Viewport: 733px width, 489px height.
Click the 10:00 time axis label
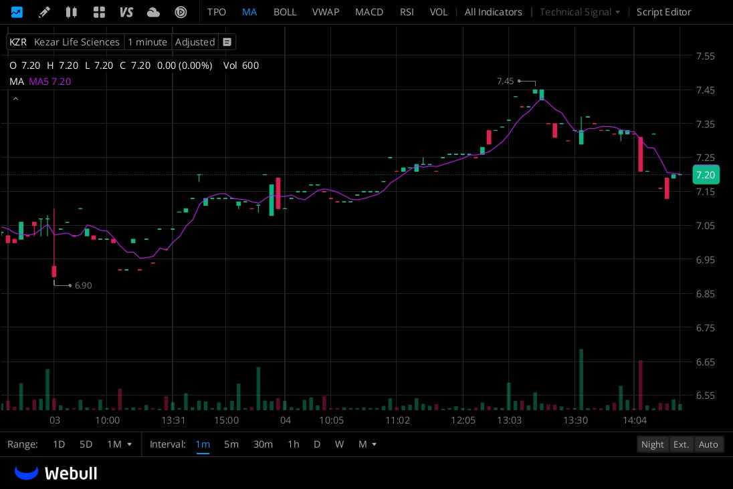click(108, 420)
